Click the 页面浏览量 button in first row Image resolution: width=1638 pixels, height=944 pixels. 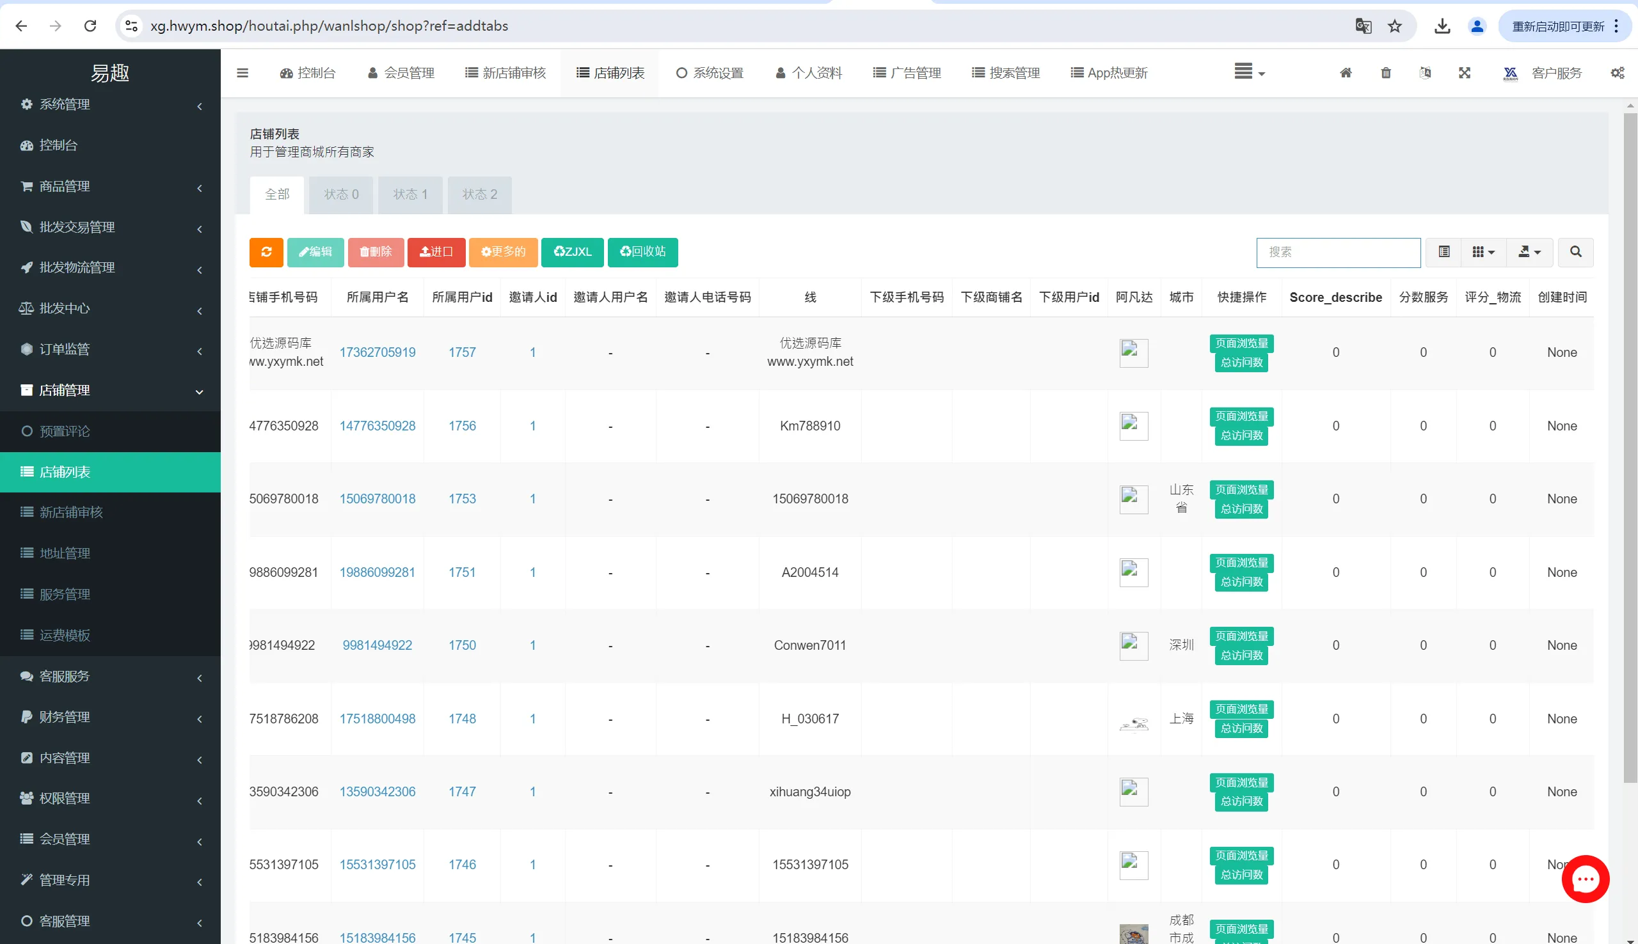1241,343
